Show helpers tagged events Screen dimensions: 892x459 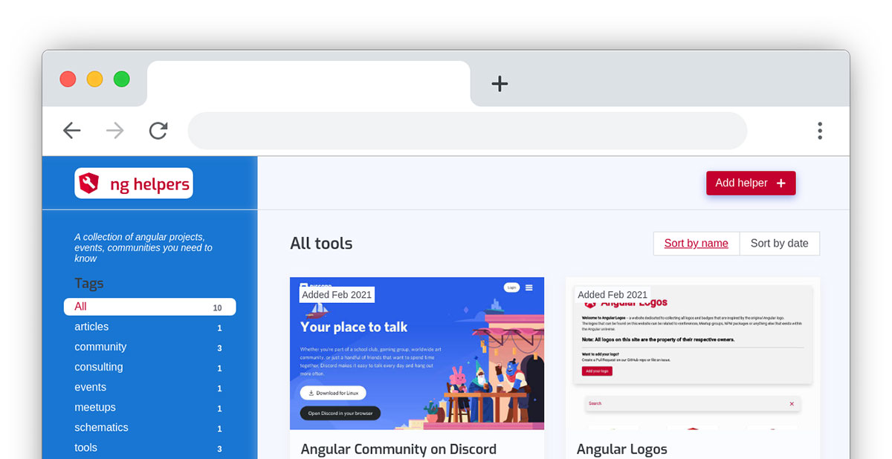point(90,387)
